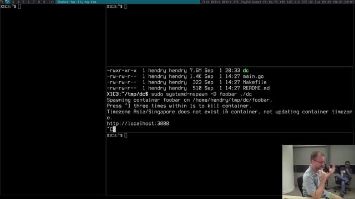The height and width of the screenshot is (199, 355).
Task: Focus the left terminal pane prompt
Action: pyautogui.click(x=11, y=7)
